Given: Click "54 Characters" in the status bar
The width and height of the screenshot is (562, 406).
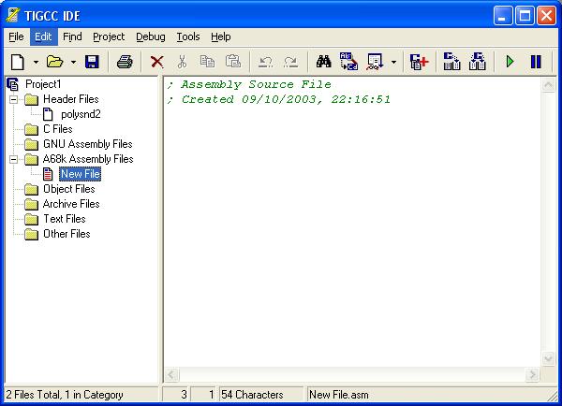Looking at the screenshot, I should pos(252,395).
